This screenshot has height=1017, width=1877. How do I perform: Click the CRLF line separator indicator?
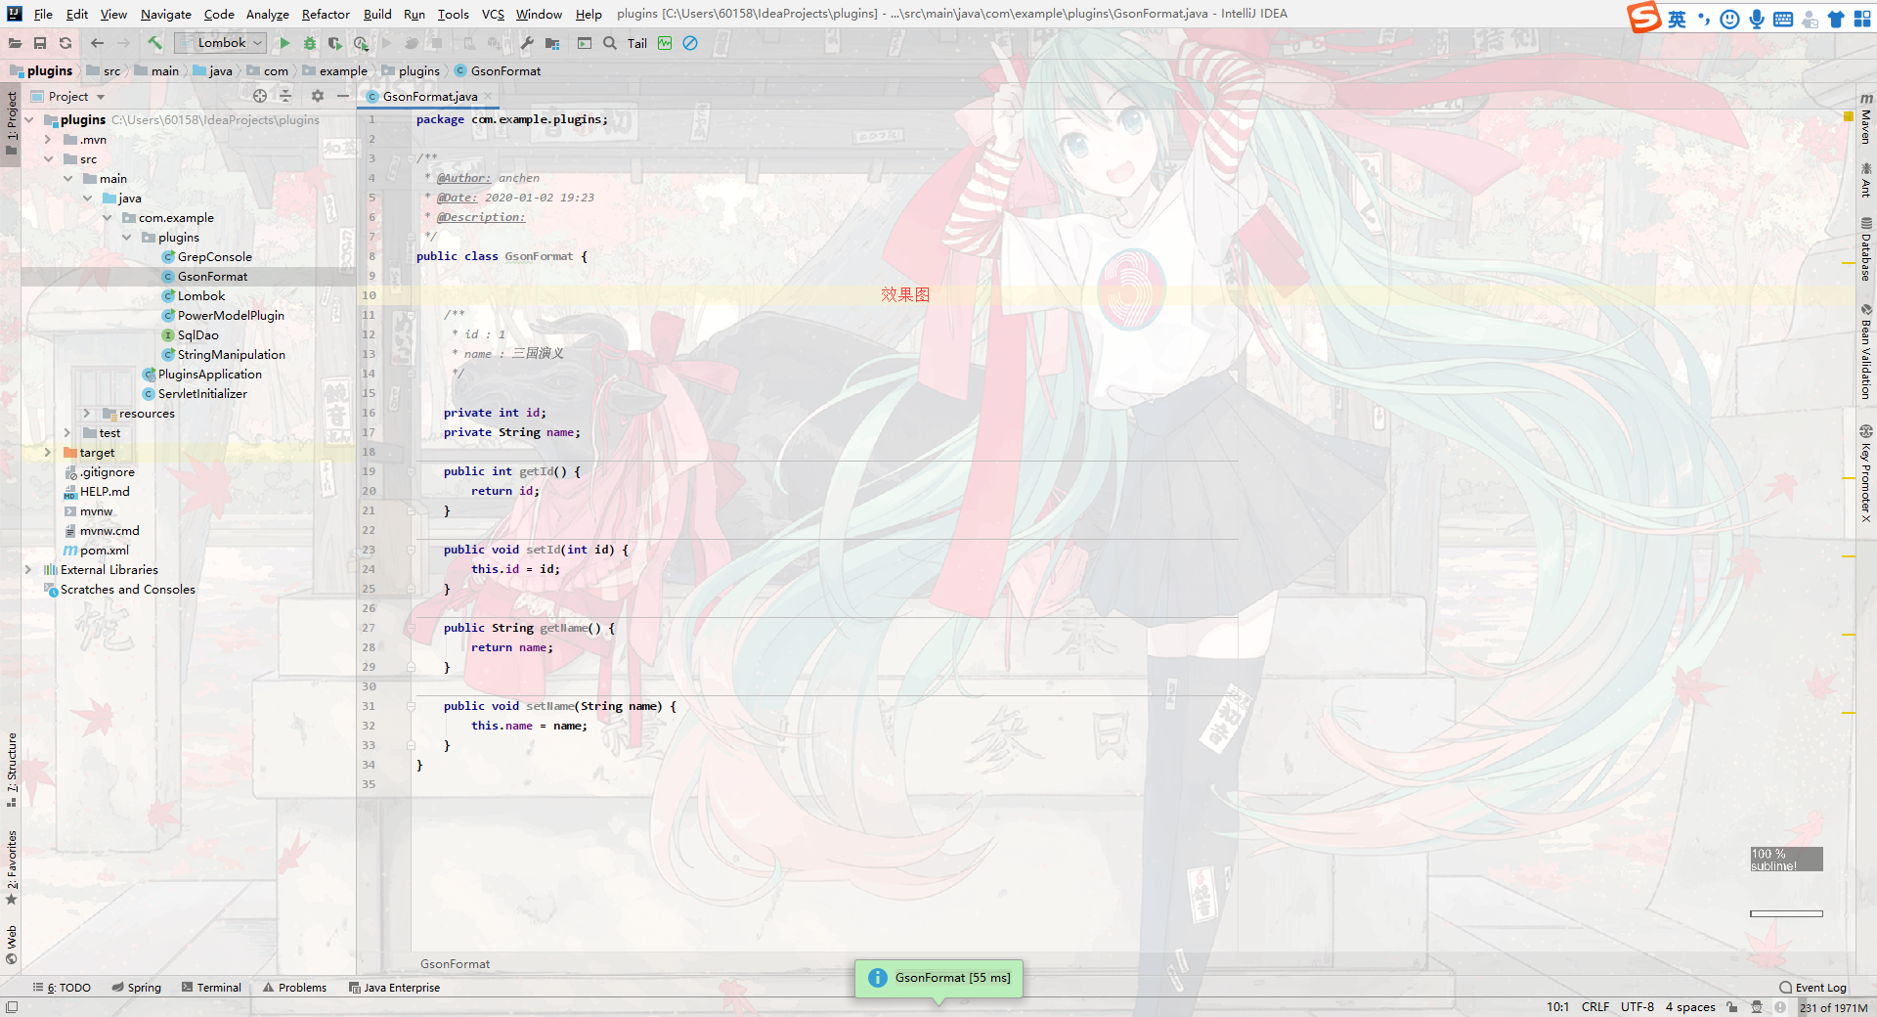1595,1007
